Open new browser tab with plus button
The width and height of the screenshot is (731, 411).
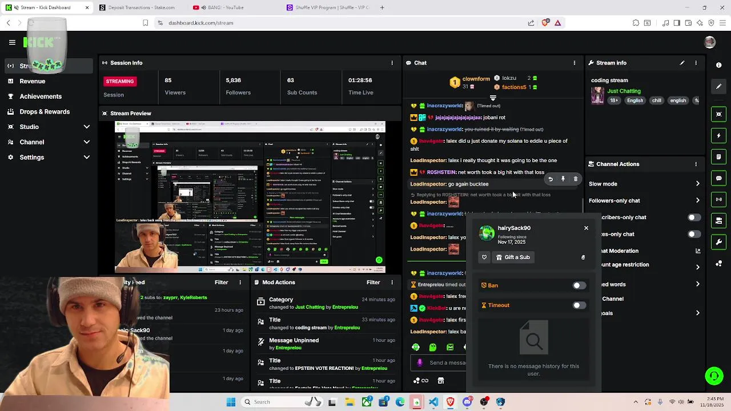(x=382, y=7)
